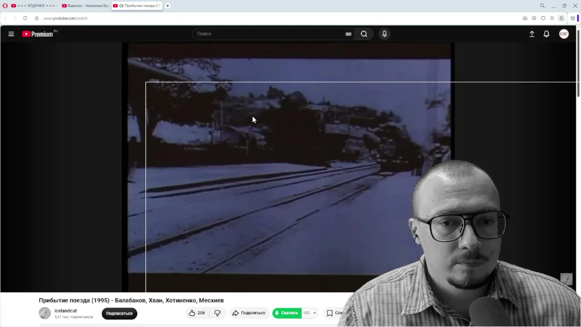Dislike the video
This screenshot has width=581, height=327.
pyautogui.click(x=217, y=313)
